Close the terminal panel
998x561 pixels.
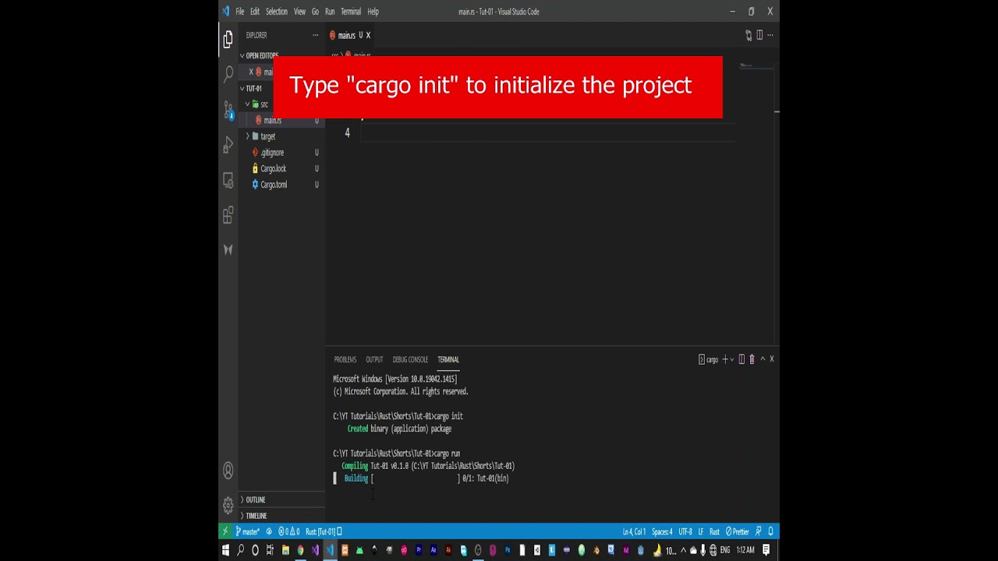tap(772, 359)
